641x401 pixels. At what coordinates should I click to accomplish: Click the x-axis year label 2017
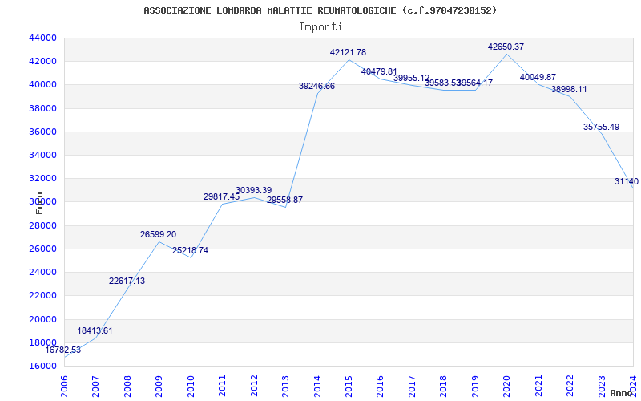[x=412, y=387]
